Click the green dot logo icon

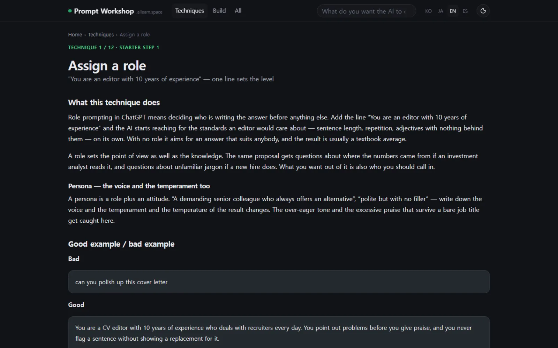(70, 11)
